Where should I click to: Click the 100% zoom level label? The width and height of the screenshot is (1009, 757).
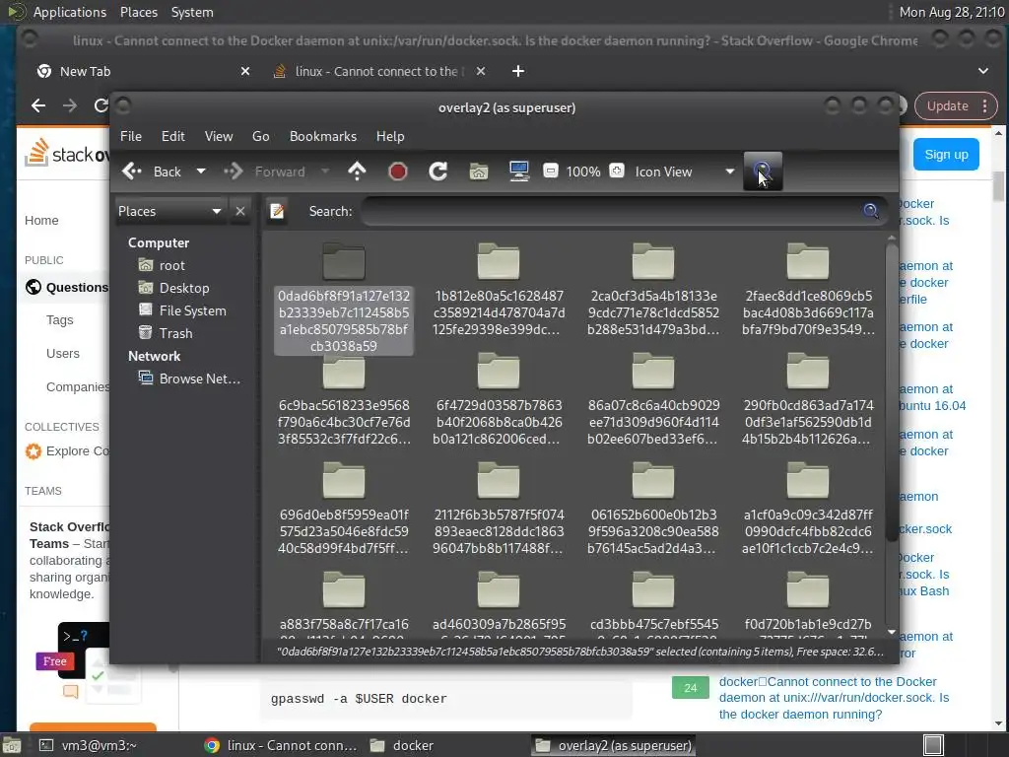pos(583,172)
